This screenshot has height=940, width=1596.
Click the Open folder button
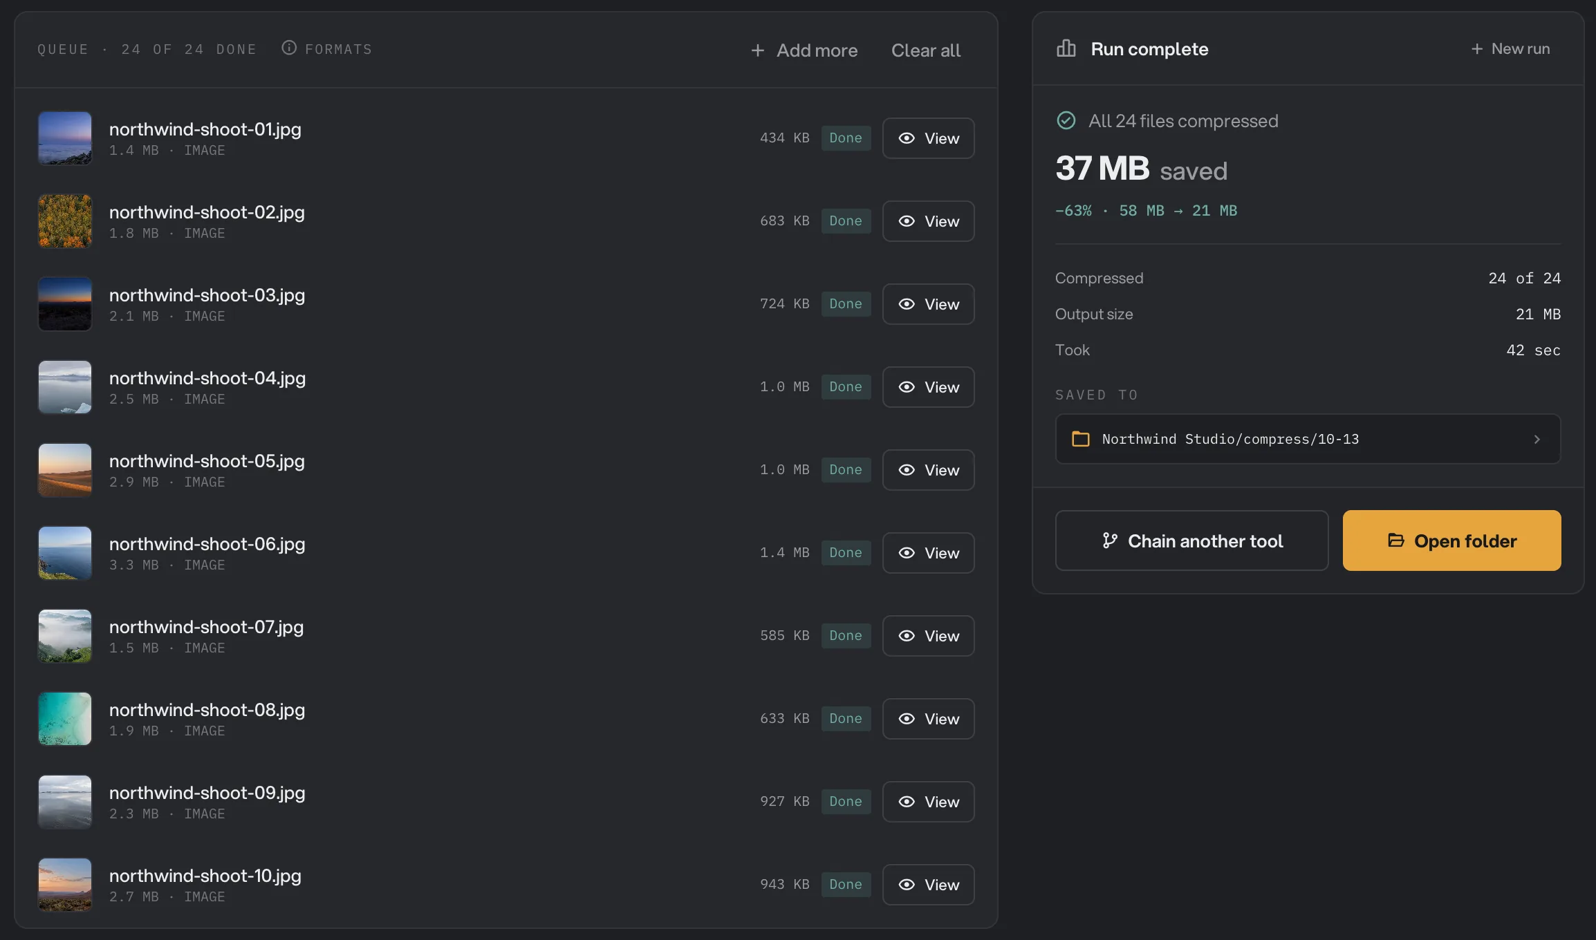pyautogui.click(x=1451, y=540)
